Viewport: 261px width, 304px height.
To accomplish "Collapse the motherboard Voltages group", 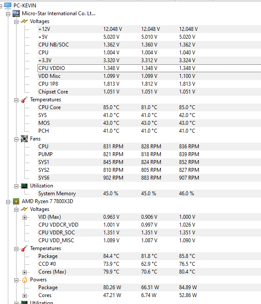I will click(16, 22).
